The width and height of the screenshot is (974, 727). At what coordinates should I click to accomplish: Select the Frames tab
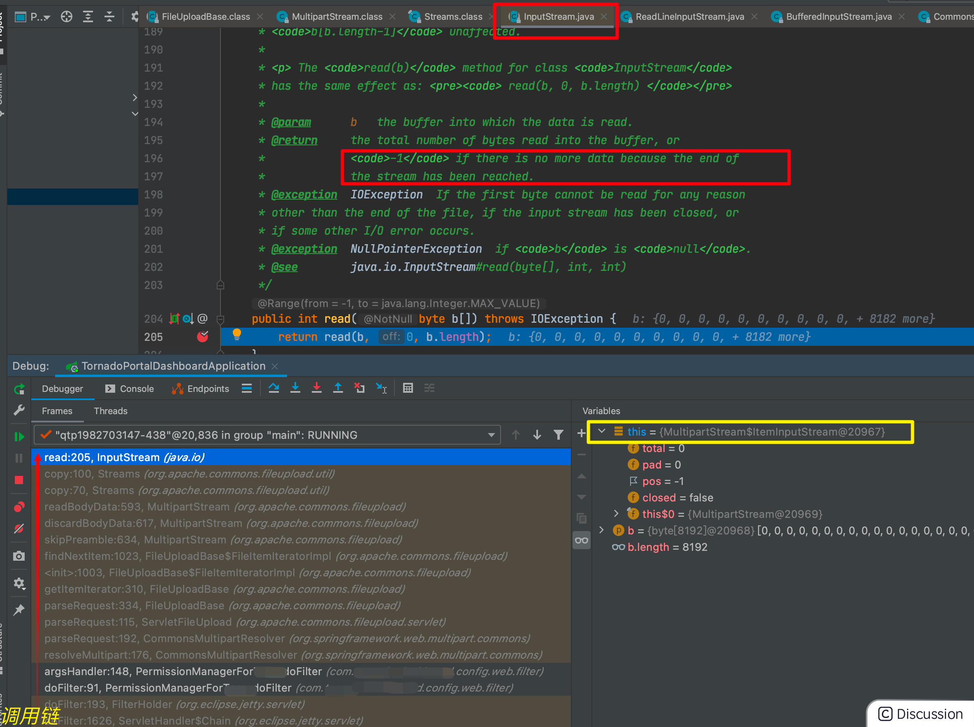coord(57,411)
